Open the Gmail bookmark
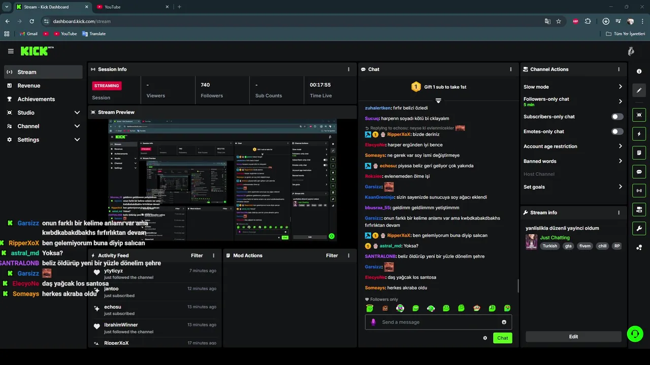The width and height of the screenshot is (650, 365). click(28, 34)
